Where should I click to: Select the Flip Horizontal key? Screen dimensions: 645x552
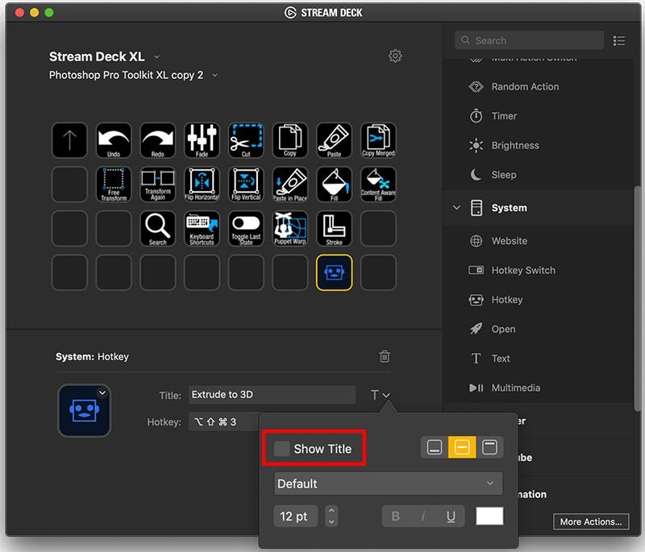pos(202,185)
